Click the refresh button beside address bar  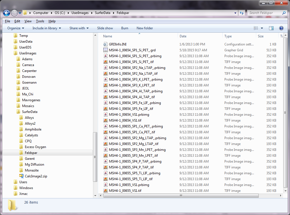(x=242, y=13)
